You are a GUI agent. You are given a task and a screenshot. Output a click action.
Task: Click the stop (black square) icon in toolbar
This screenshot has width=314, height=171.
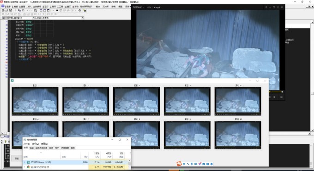pos(57,11)
